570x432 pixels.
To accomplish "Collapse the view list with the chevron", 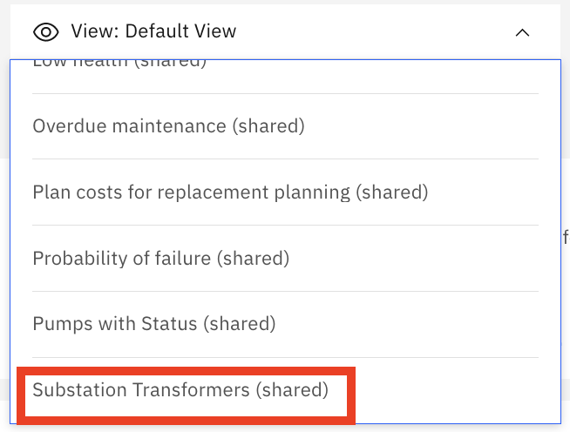I will (522, 33).
